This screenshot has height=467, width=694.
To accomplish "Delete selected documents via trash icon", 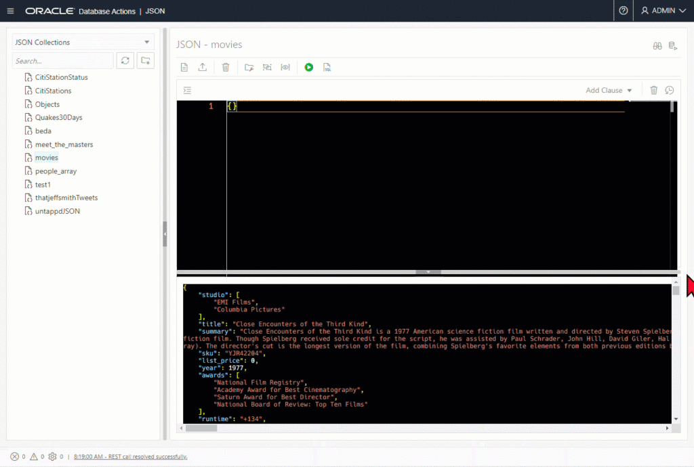I will coord(226,67).
